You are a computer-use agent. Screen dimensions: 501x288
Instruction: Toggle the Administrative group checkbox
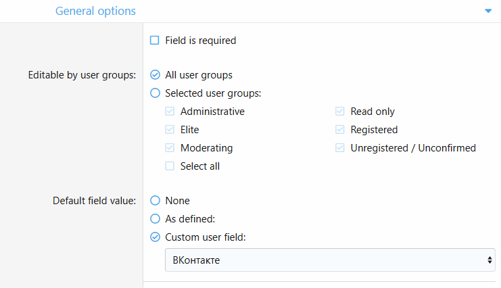[170, 112]
